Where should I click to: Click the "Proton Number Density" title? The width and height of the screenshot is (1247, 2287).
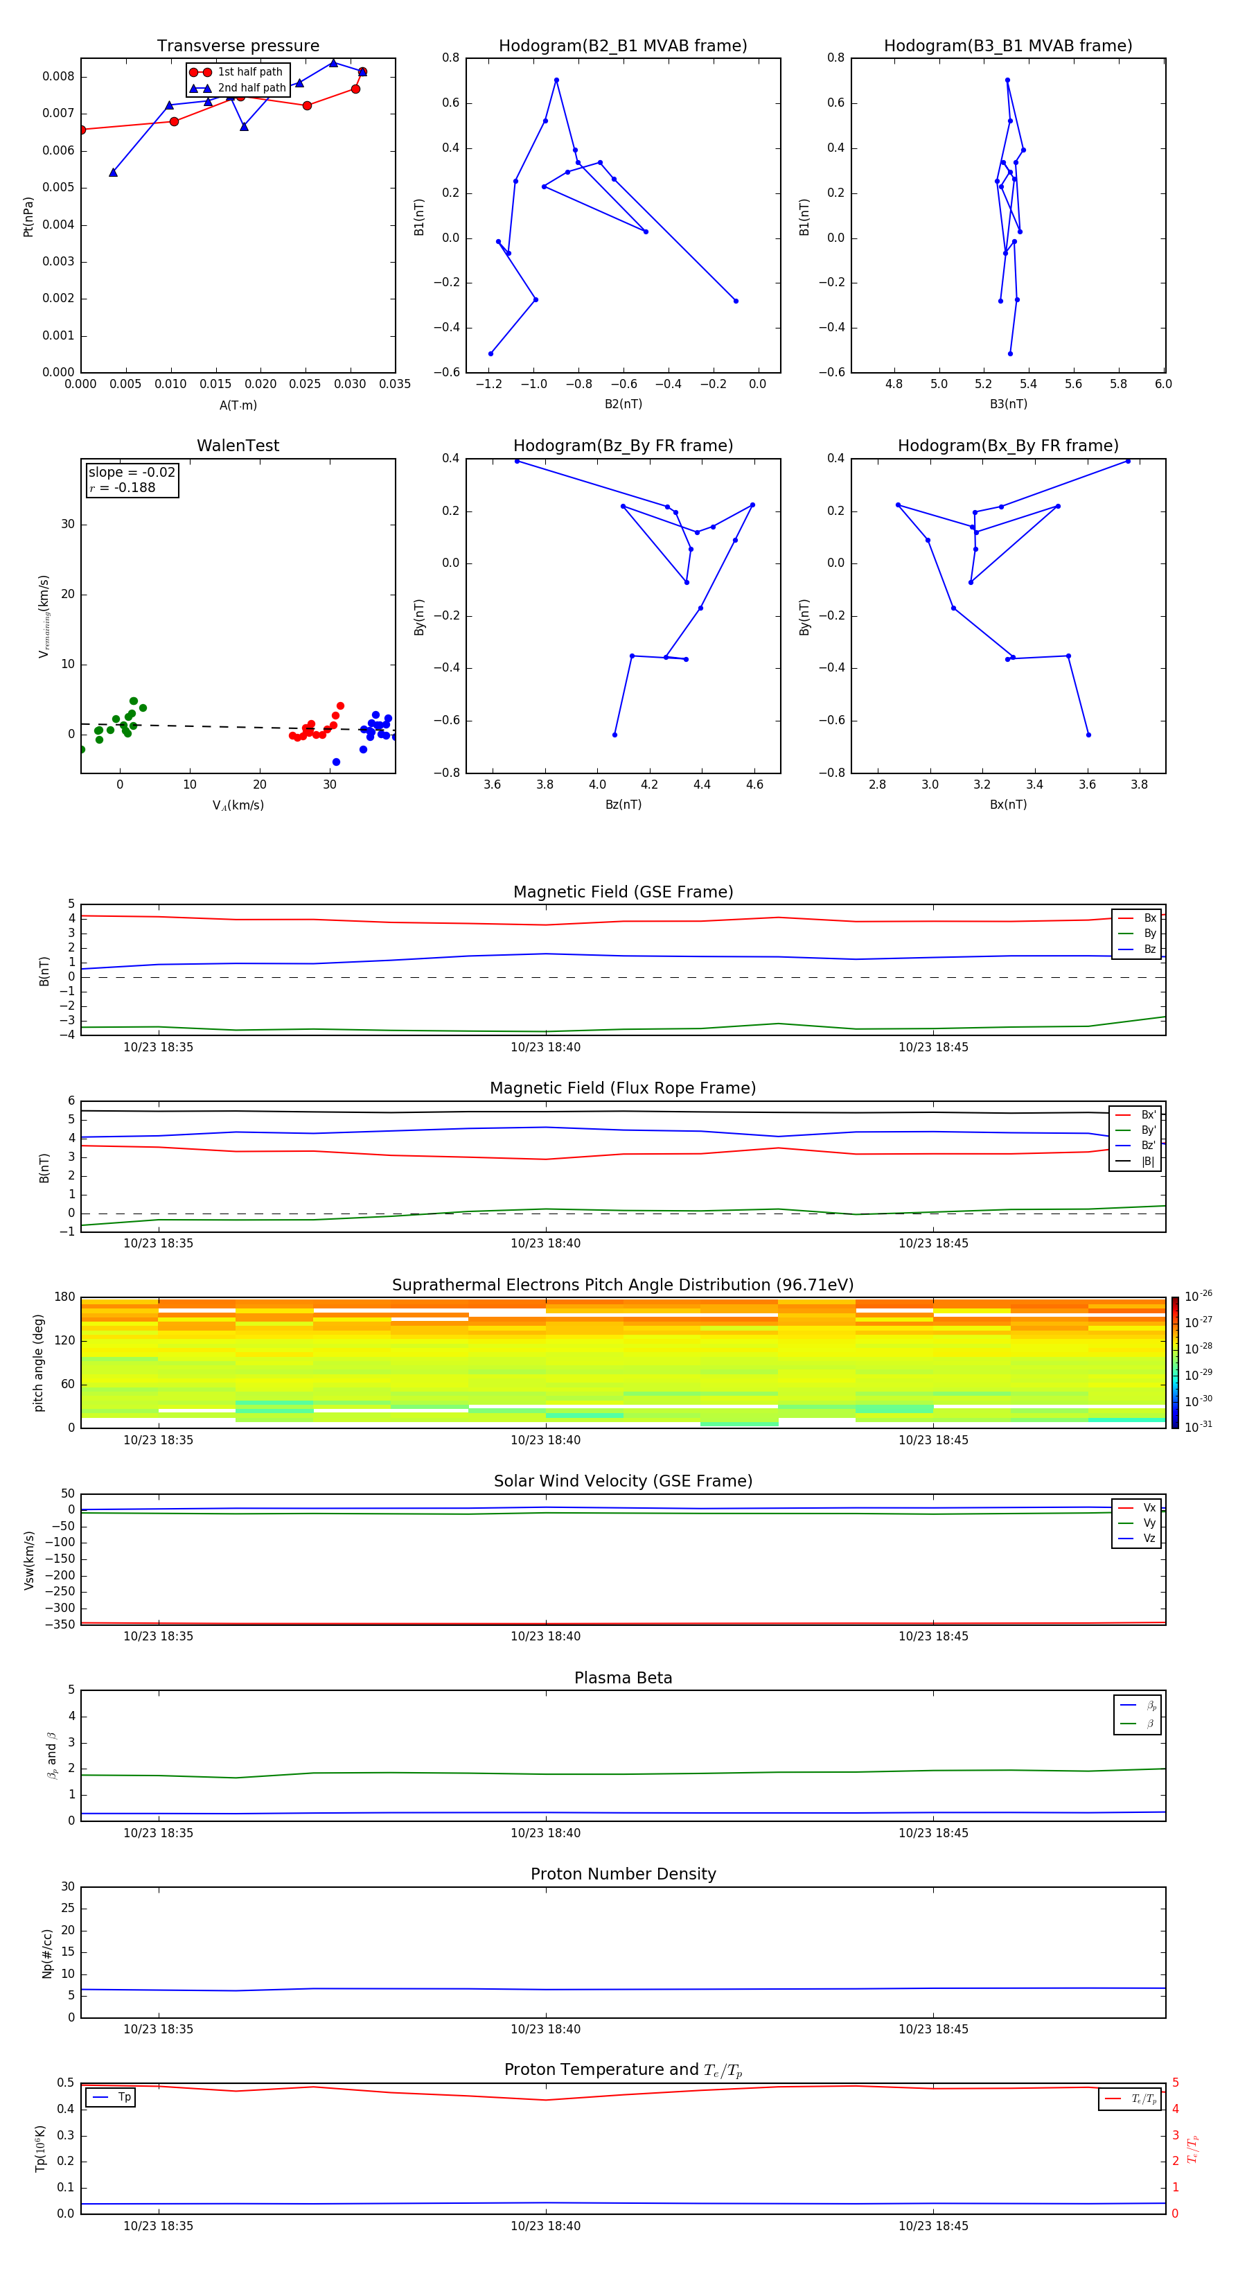click(623, 1874)
